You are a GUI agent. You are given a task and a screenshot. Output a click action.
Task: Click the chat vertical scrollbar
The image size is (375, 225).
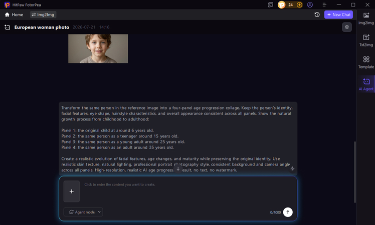pos(355,172)
